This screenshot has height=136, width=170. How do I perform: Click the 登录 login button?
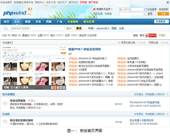point(150,14)
